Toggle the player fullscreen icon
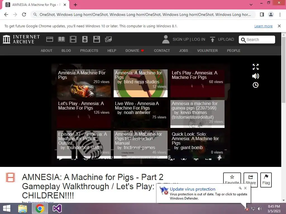The width and height of the screenshot is (286, 214). tap(256, 67)
